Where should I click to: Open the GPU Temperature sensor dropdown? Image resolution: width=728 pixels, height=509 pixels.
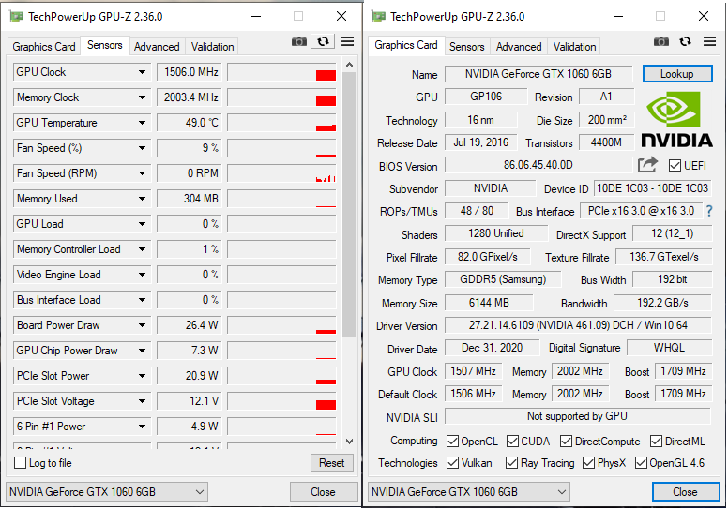(x=142, y=123)
